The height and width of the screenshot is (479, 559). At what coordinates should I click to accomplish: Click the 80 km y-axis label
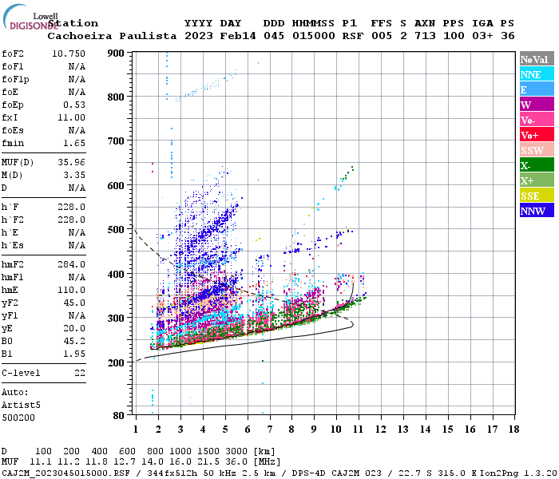119,416
